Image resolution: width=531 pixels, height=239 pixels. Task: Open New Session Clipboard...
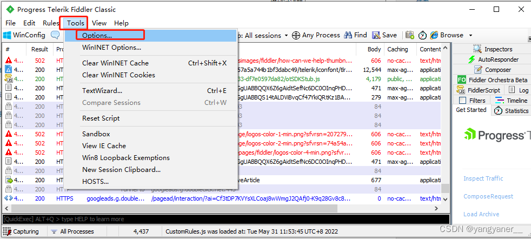coord(150,170)
